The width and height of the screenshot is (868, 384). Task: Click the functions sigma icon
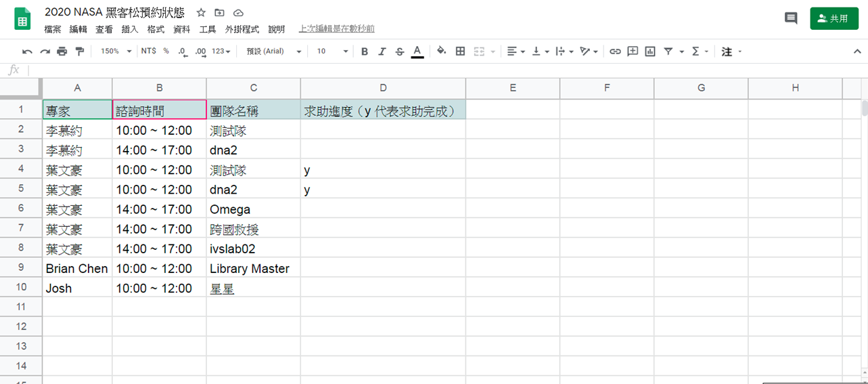tap(695, 51)
